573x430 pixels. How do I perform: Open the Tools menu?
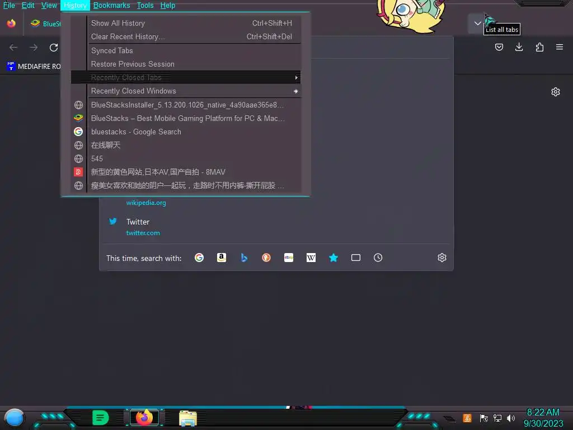click(x=145, y=6)
